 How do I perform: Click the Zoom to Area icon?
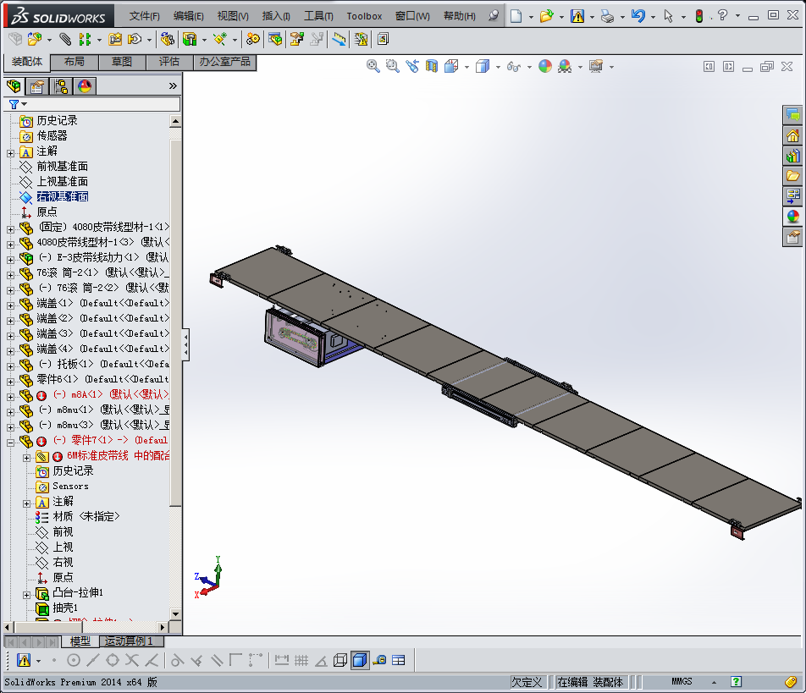pos(392,66)
